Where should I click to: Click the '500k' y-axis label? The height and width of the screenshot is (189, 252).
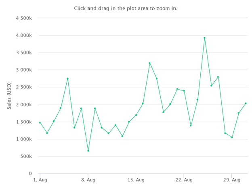[x=26, y=156]
